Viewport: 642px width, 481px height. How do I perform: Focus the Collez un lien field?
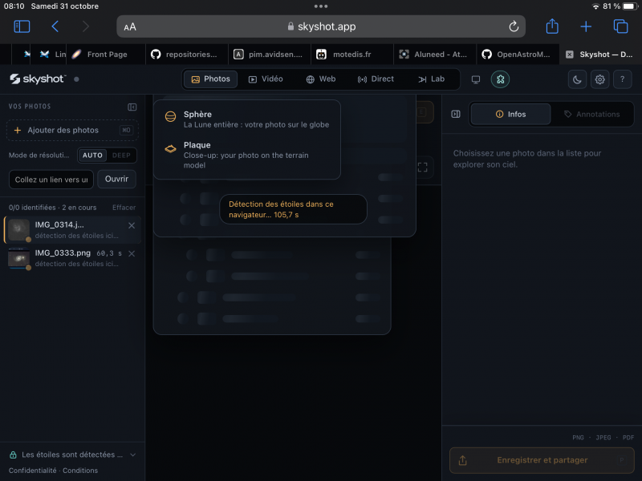click(x=51, y=180)
